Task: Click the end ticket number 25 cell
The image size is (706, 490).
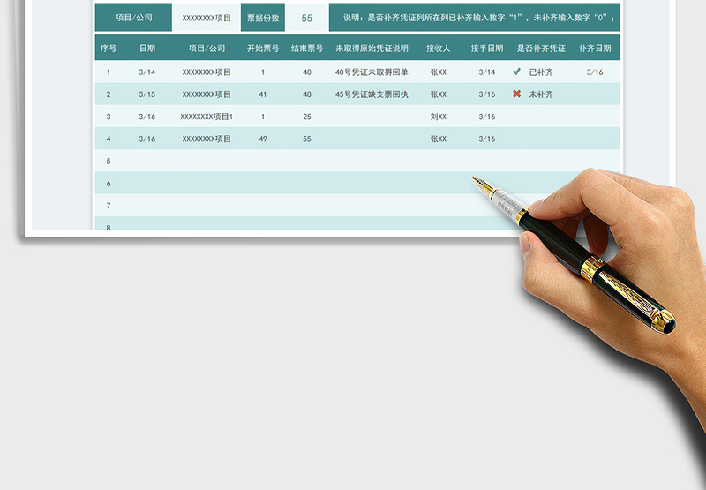Action: click(x=307, y=117)
